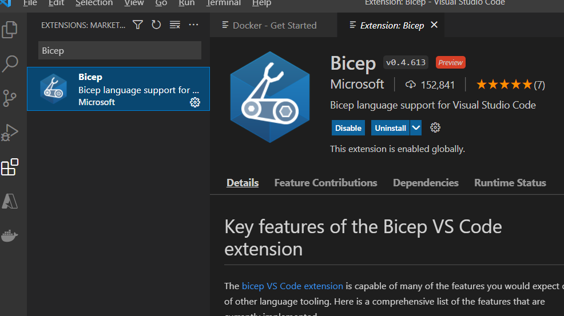Open the bicep VS Code extension link
Viewport: 564px width, 316px height.
[292, 286]
